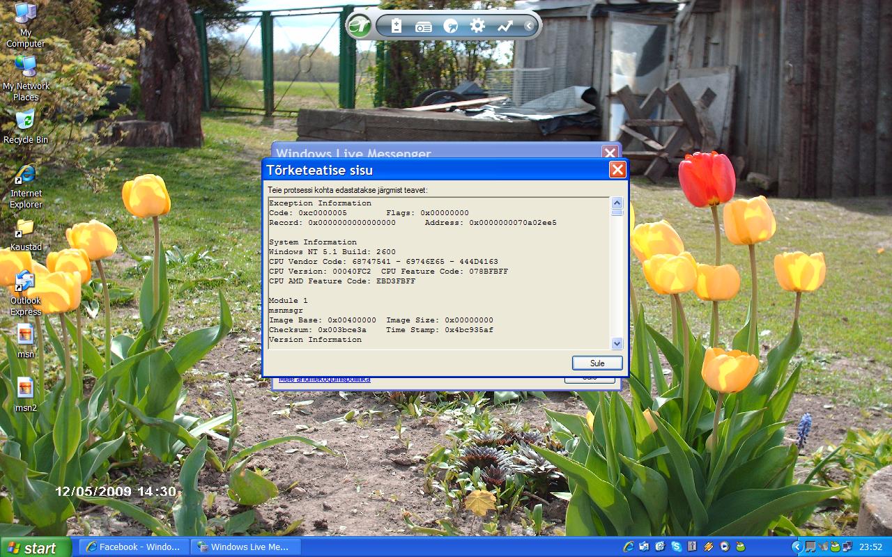Viewport: 892px width, 557px height.
Task: Switch to Facebook taskbar window
Action: click(x=132, y=547)
